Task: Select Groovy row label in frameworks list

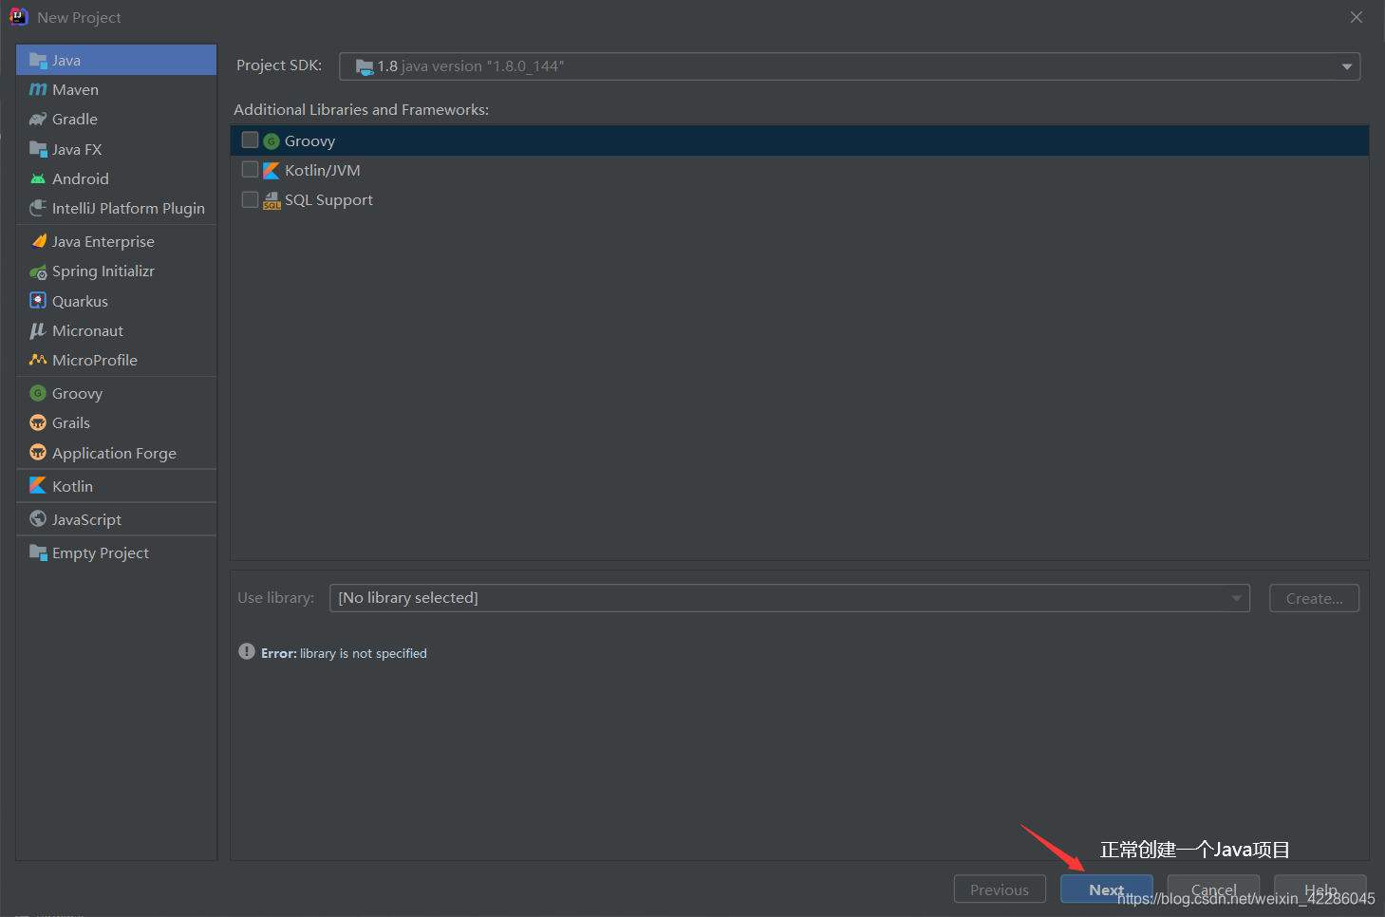Action: (x=310, y=140)
